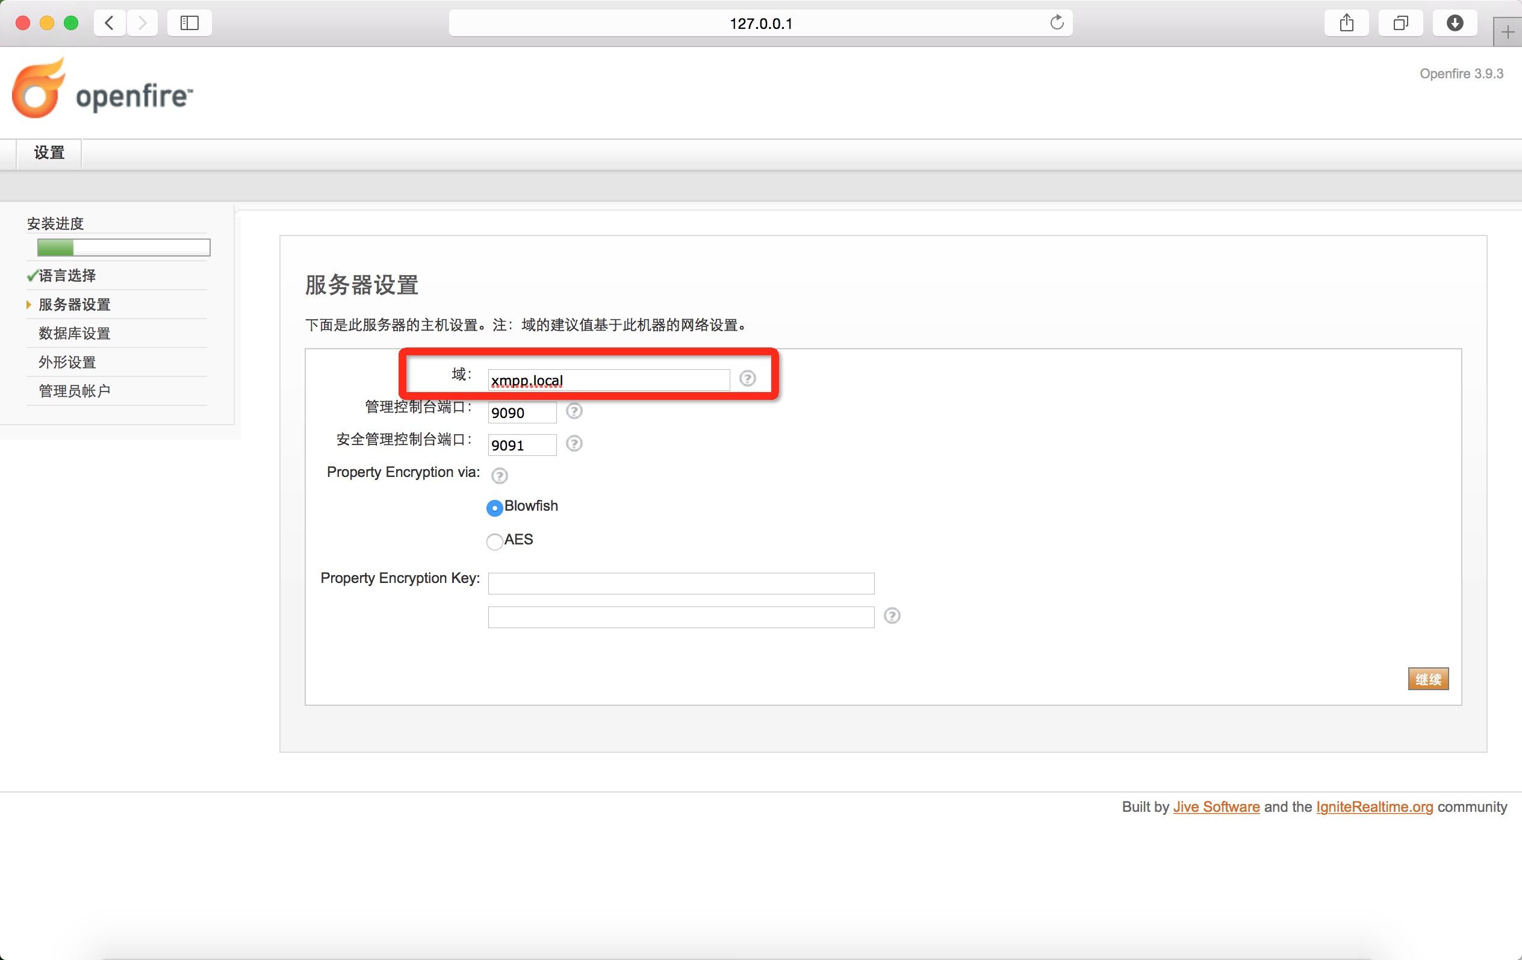Open the IgniteRealtime.org link
1522x960 pixels.
pyautogui.click(x=1374, y=807)
